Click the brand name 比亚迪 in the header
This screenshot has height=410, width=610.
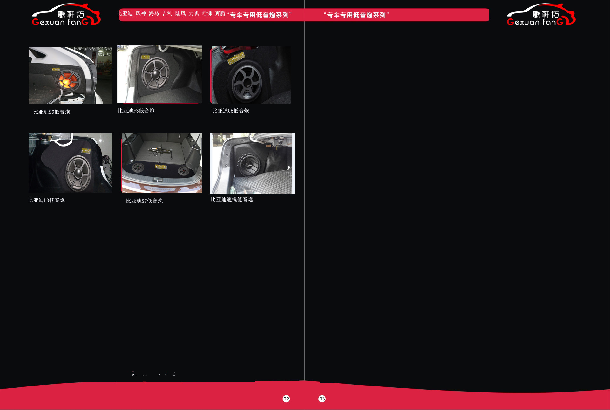125,13
